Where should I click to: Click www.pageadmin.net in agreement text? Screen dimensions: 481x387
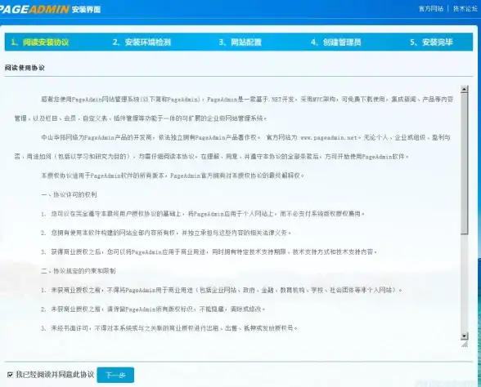coord(329,138)
